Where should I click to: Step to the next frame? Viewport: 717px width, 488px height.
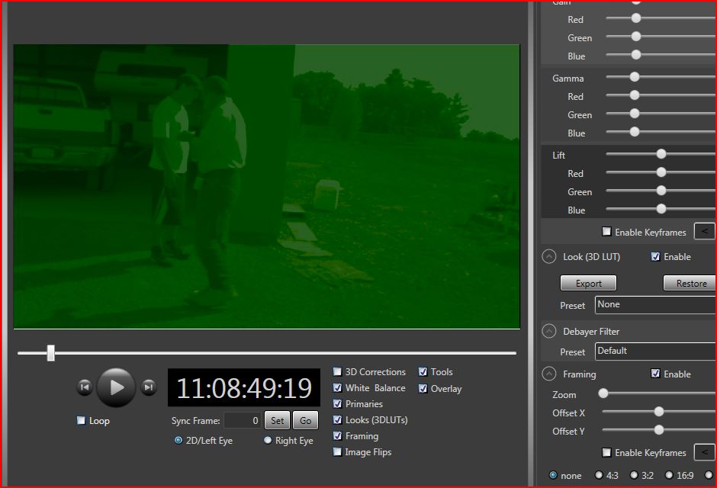tap(149, 387)
